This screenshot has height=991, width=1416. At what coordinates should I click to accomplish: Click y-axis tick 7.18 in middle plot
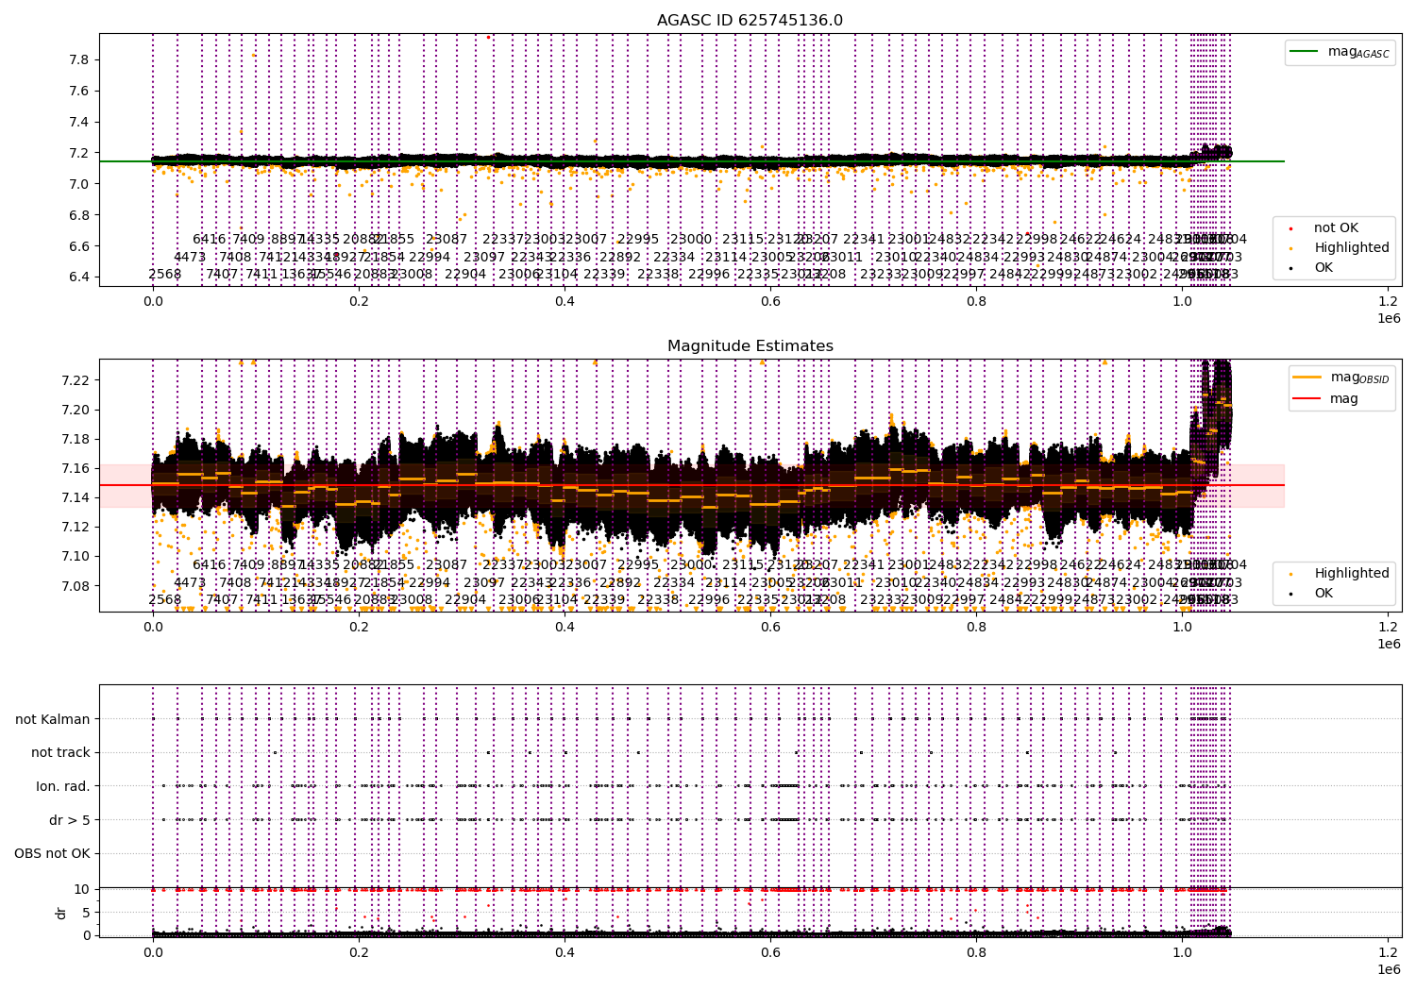(76, 439)
